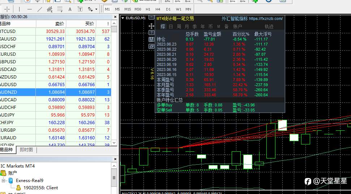Select the EURGBP symbol row
Viewport: 351px width, 194px height.
(x=56, y=130)
